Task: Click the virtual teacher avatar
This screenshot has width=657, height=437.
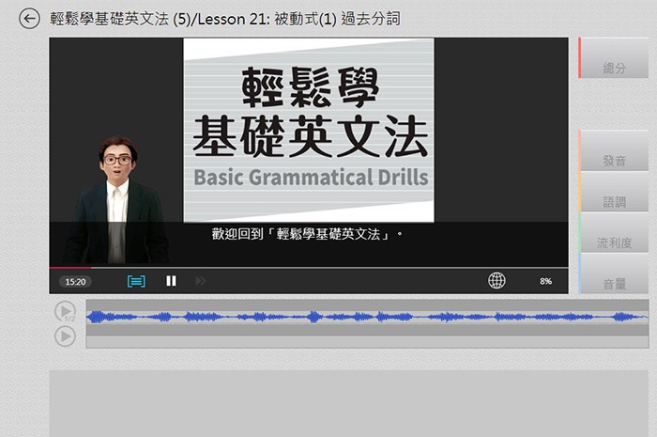Action: tap(117, 202)
